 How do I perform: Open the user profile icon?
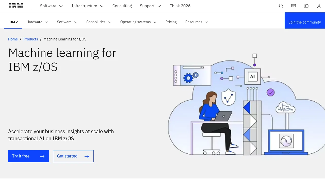tap(319, 6)
